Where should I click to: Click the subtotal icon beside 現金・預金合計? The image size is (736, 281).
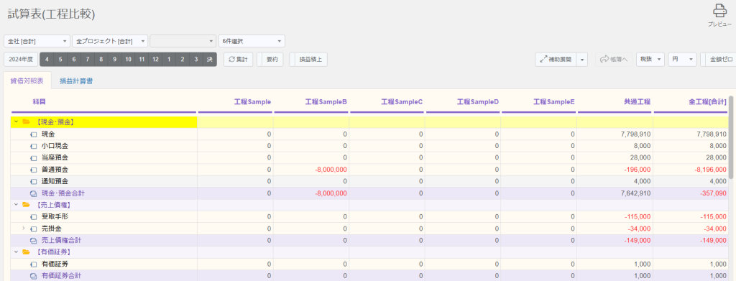[33, 193]
